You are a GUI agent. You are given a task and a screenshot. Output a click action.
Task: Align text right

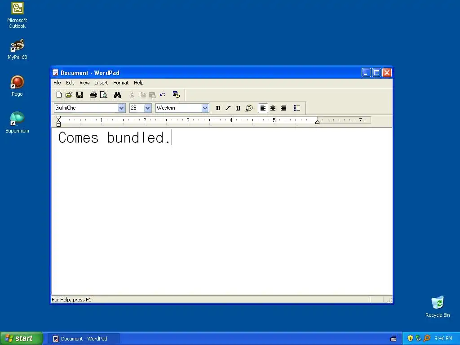(x=283, y=108)
